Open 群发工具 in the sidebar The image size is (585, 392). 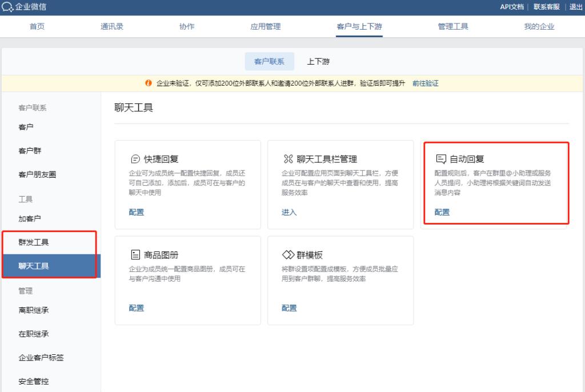34,241
